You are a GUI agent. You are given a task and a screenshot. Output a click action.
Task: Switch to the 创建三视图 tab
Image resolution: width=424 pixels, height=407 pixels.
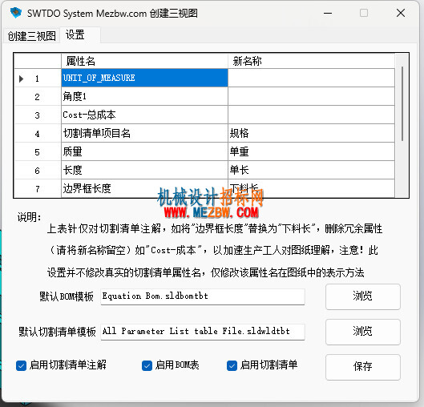click(31, 36)
